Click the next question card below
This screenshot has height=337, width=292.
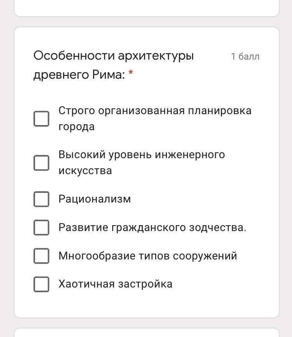click(x=147, y=332)
